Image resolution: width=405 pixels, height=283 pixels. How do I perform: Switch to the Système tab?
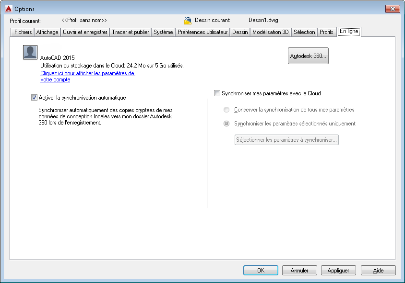[x=163, y=32]
